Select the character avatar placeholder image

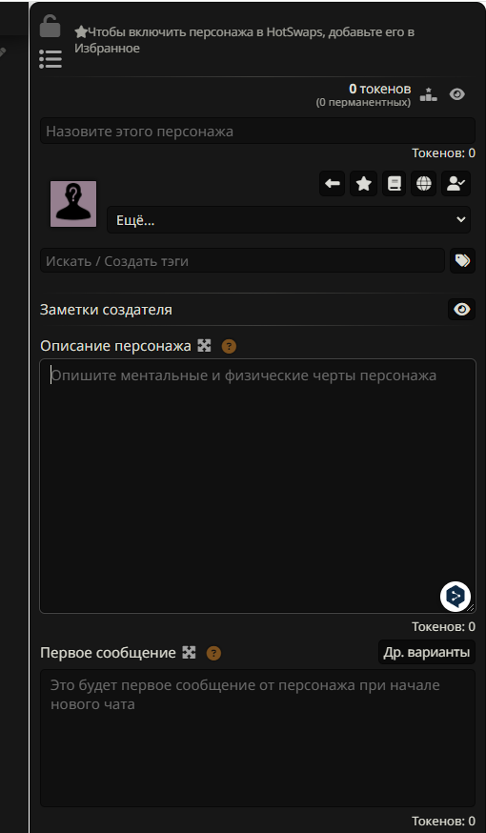tap(73, 204)
